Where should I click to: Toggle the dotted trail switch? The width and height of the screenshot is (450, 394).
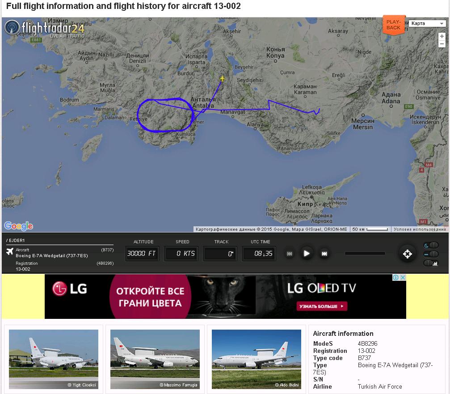click(x=431, y=254)
